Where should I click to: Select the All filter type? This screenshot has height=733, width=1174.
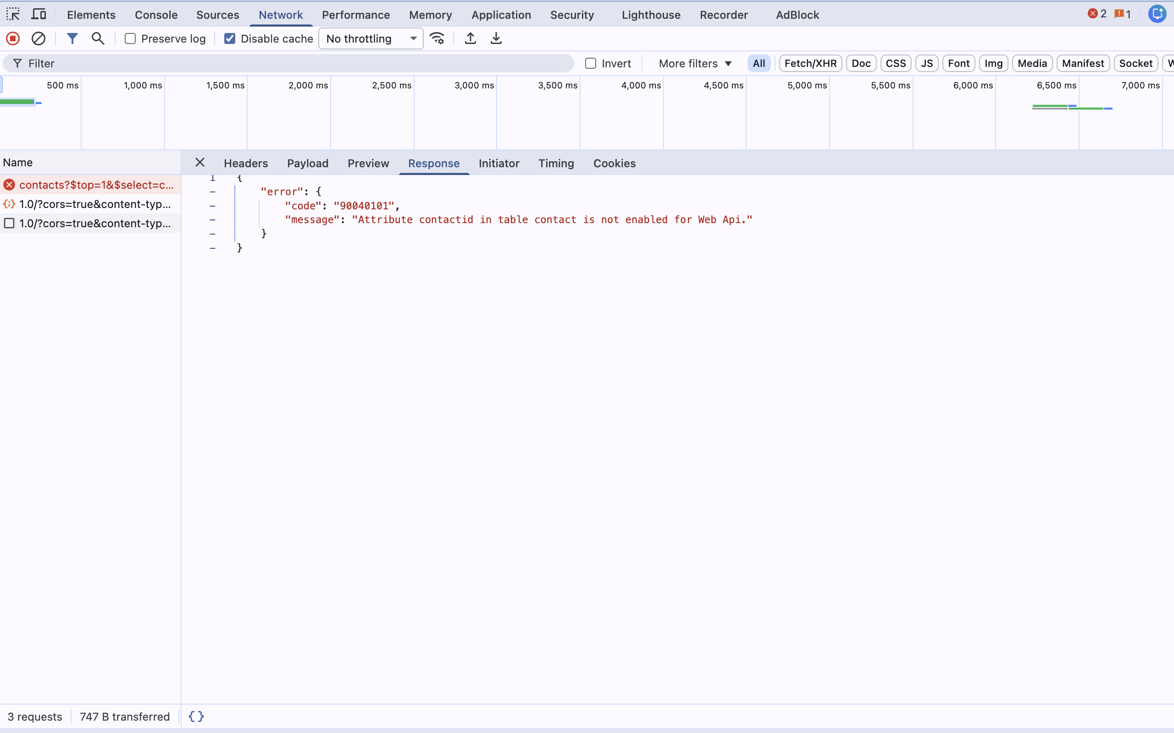point(759,64)
